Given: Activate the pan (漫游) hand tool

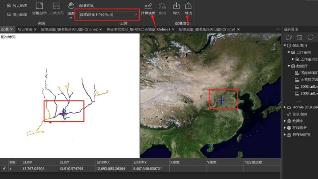Looking at the screenshot, I should point(71,8).
